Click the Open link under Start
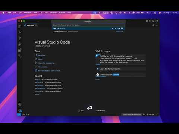 [x=41, y=59]
